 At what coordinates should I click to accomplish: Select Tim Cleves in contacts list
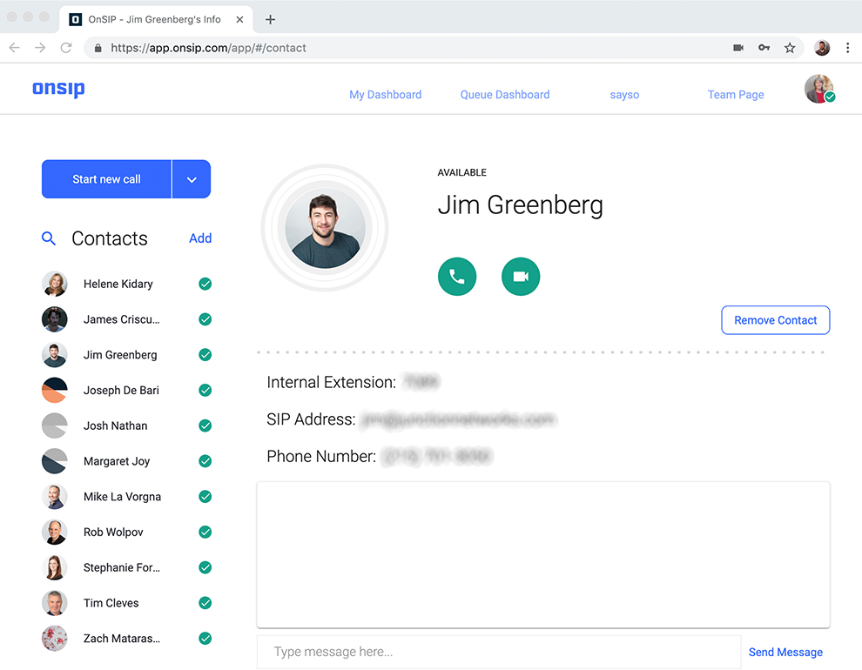coord(126,603)
